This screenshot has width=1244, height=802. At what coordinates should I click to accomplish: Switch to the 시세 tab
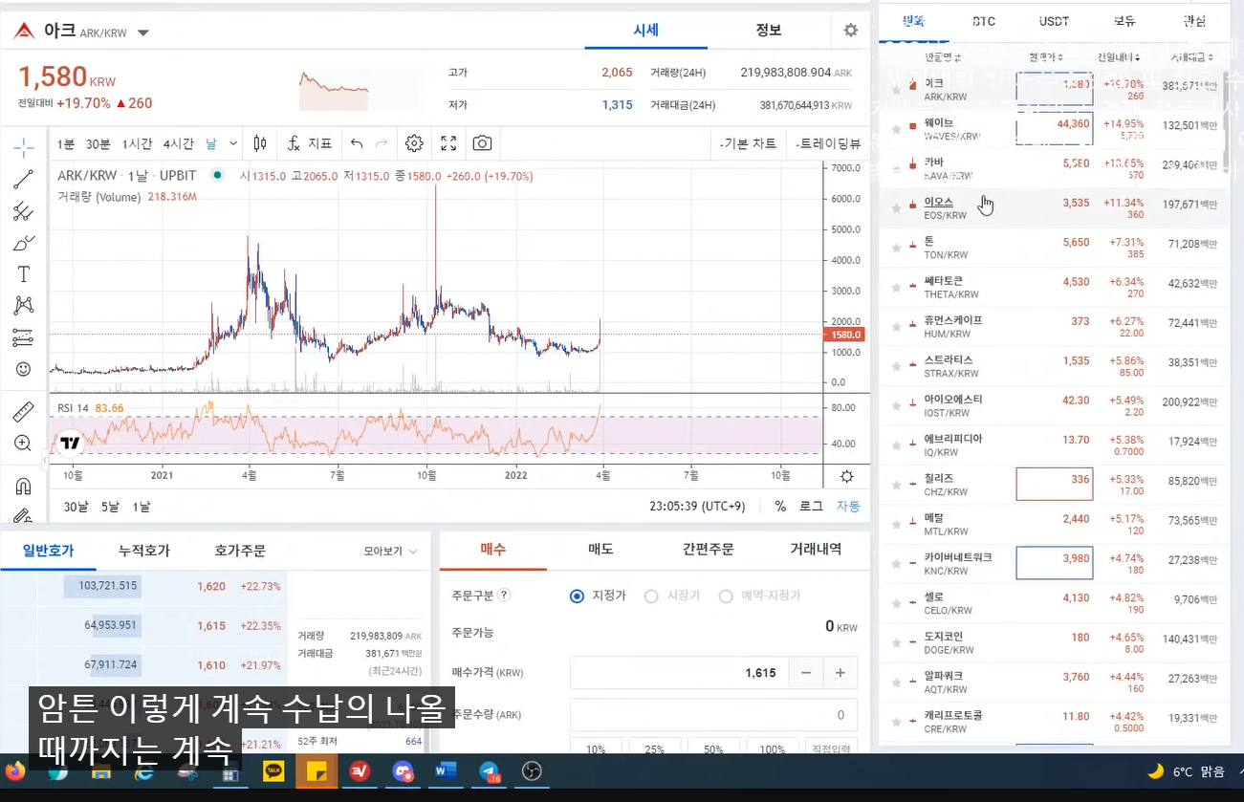(x=645, y=30)
